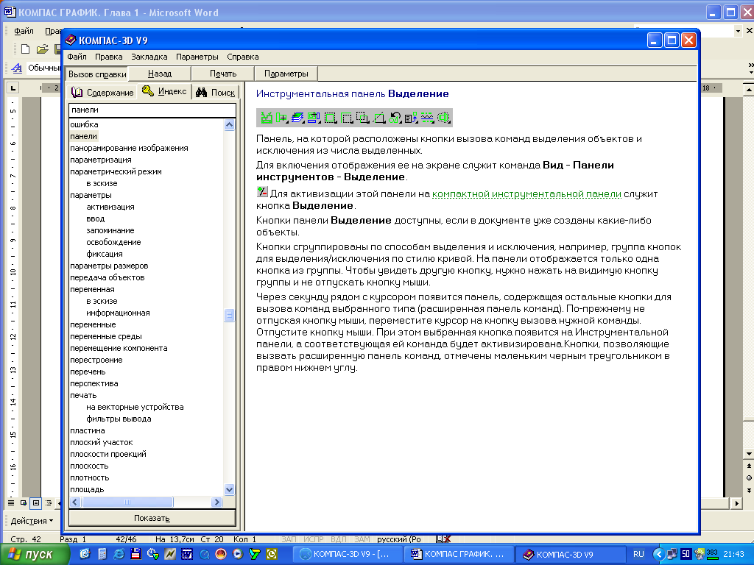Click the RU language indicator
The height and width of the screenshot is (565, 754).
(638, 554)
